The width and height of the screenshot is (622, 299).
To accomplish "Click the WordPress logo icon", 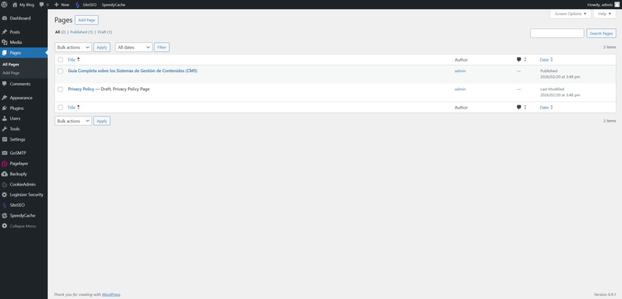I will click(x=5, y=4).
